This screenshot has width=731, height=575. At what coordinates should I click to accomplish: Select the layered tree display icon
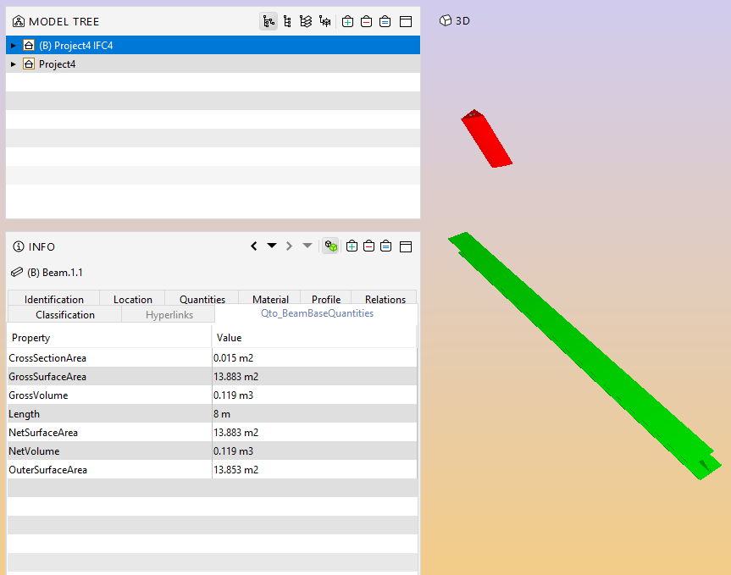pyautogui.click(x=307, y=21)
